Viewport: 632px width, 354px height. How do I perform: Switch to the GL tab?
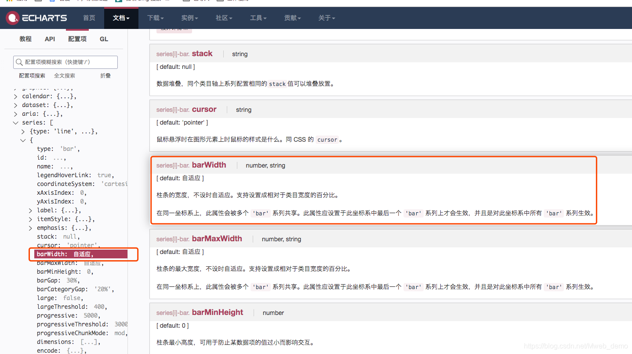tap(104, 39)
